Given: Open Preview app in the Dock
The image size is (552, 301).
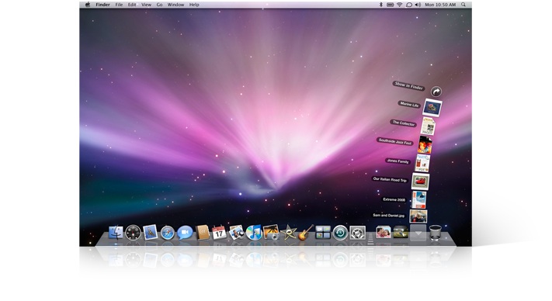Looking at the screenshot, I should pyautogui.click(x=237, y=233).
